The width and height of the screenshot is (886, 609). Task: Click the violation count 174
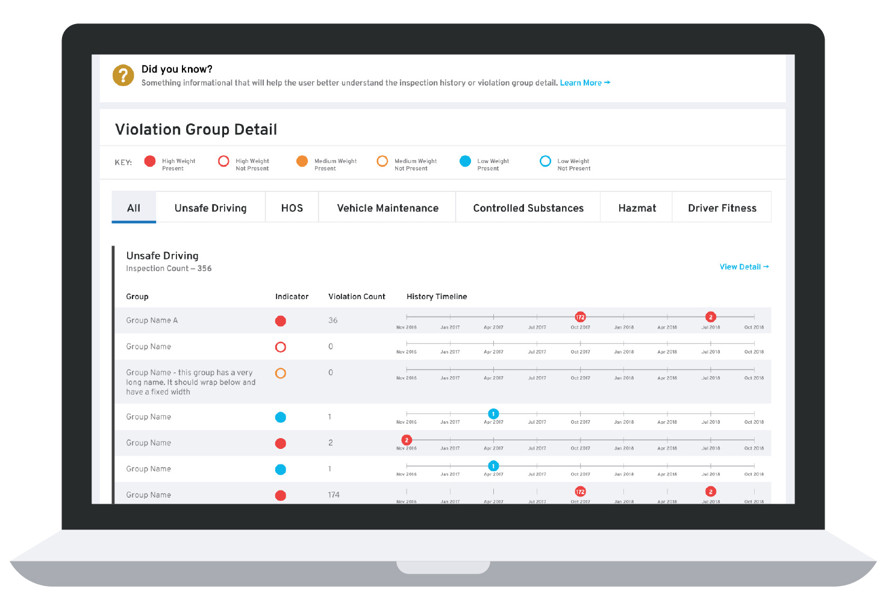(334, 495)
